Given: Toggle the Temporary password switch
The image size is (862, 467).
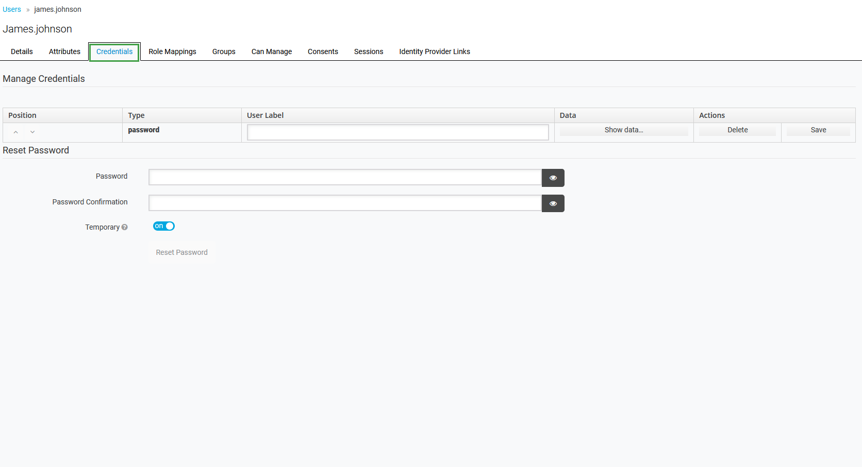Looking at the screenshot, I should tap(164, 226).
